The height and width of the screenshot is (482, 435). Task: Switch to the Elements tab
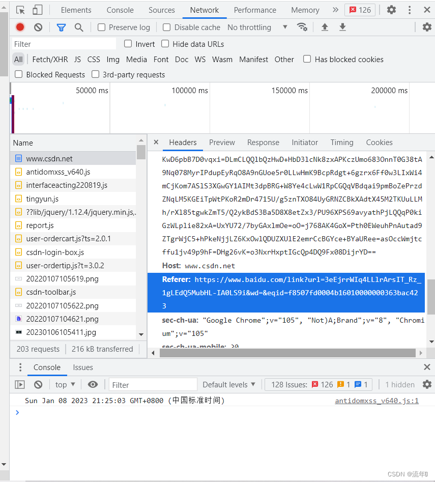tap(76, 10)
